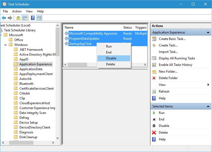
Task: Click the Triggers column header
Action: click(141, 28)
